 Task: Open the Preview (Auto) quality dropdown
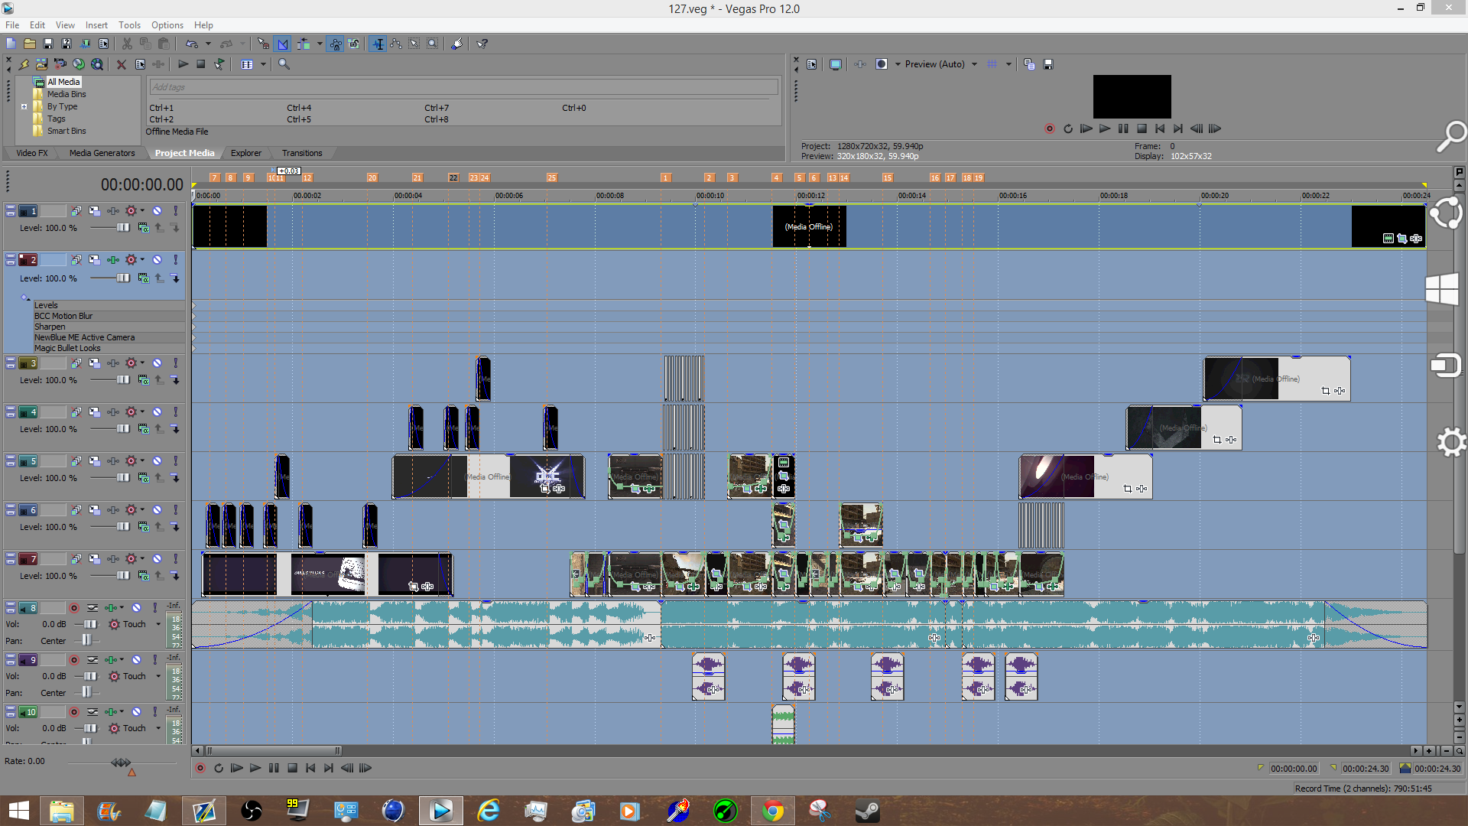(x=974, y=64)
